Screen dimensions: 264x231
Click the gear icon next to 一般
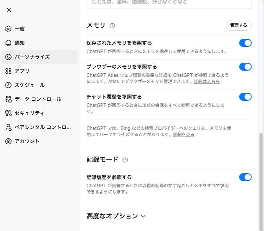coord(9,29)
